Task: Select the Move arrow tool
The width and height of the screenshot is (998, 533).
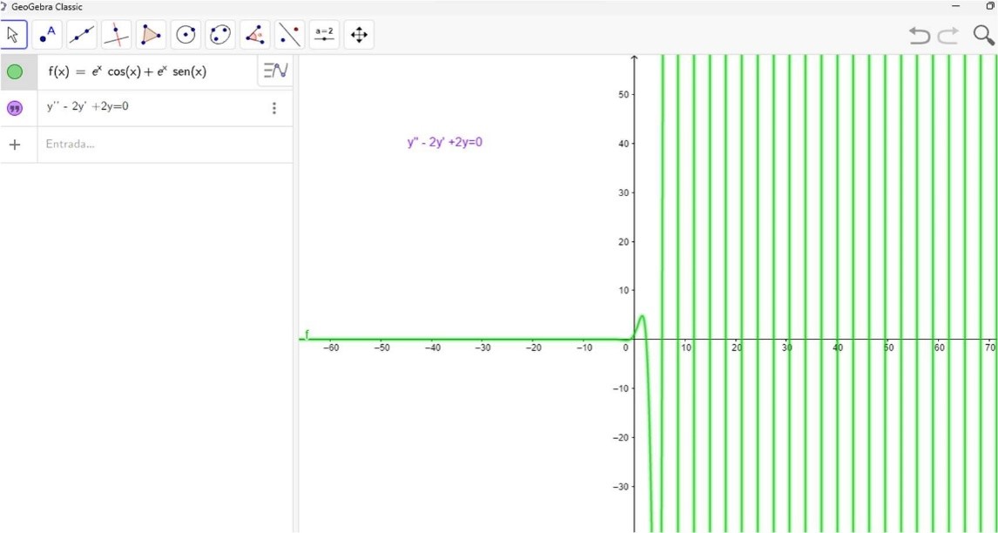Action: tap(13, 35)
